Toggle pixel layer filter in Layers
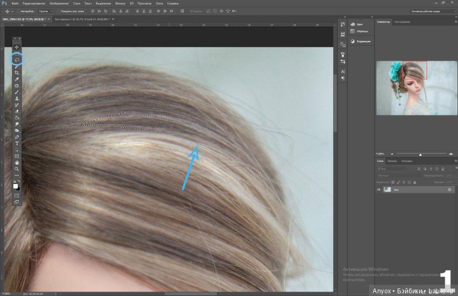This screenshot has height=296, width=458. [419, 169]
